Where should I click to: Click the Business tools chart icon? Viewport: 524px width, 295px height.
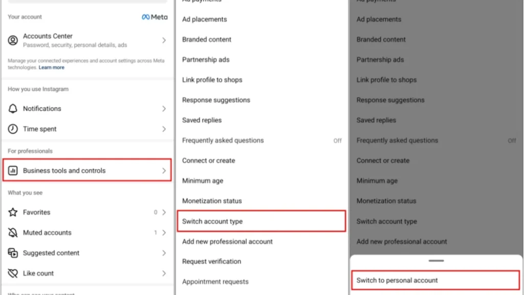point(13,170)
